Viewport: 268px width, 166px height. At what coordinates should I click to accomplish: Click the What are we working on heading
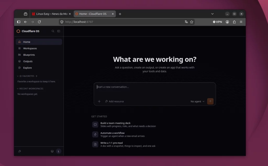coord(155,59)
